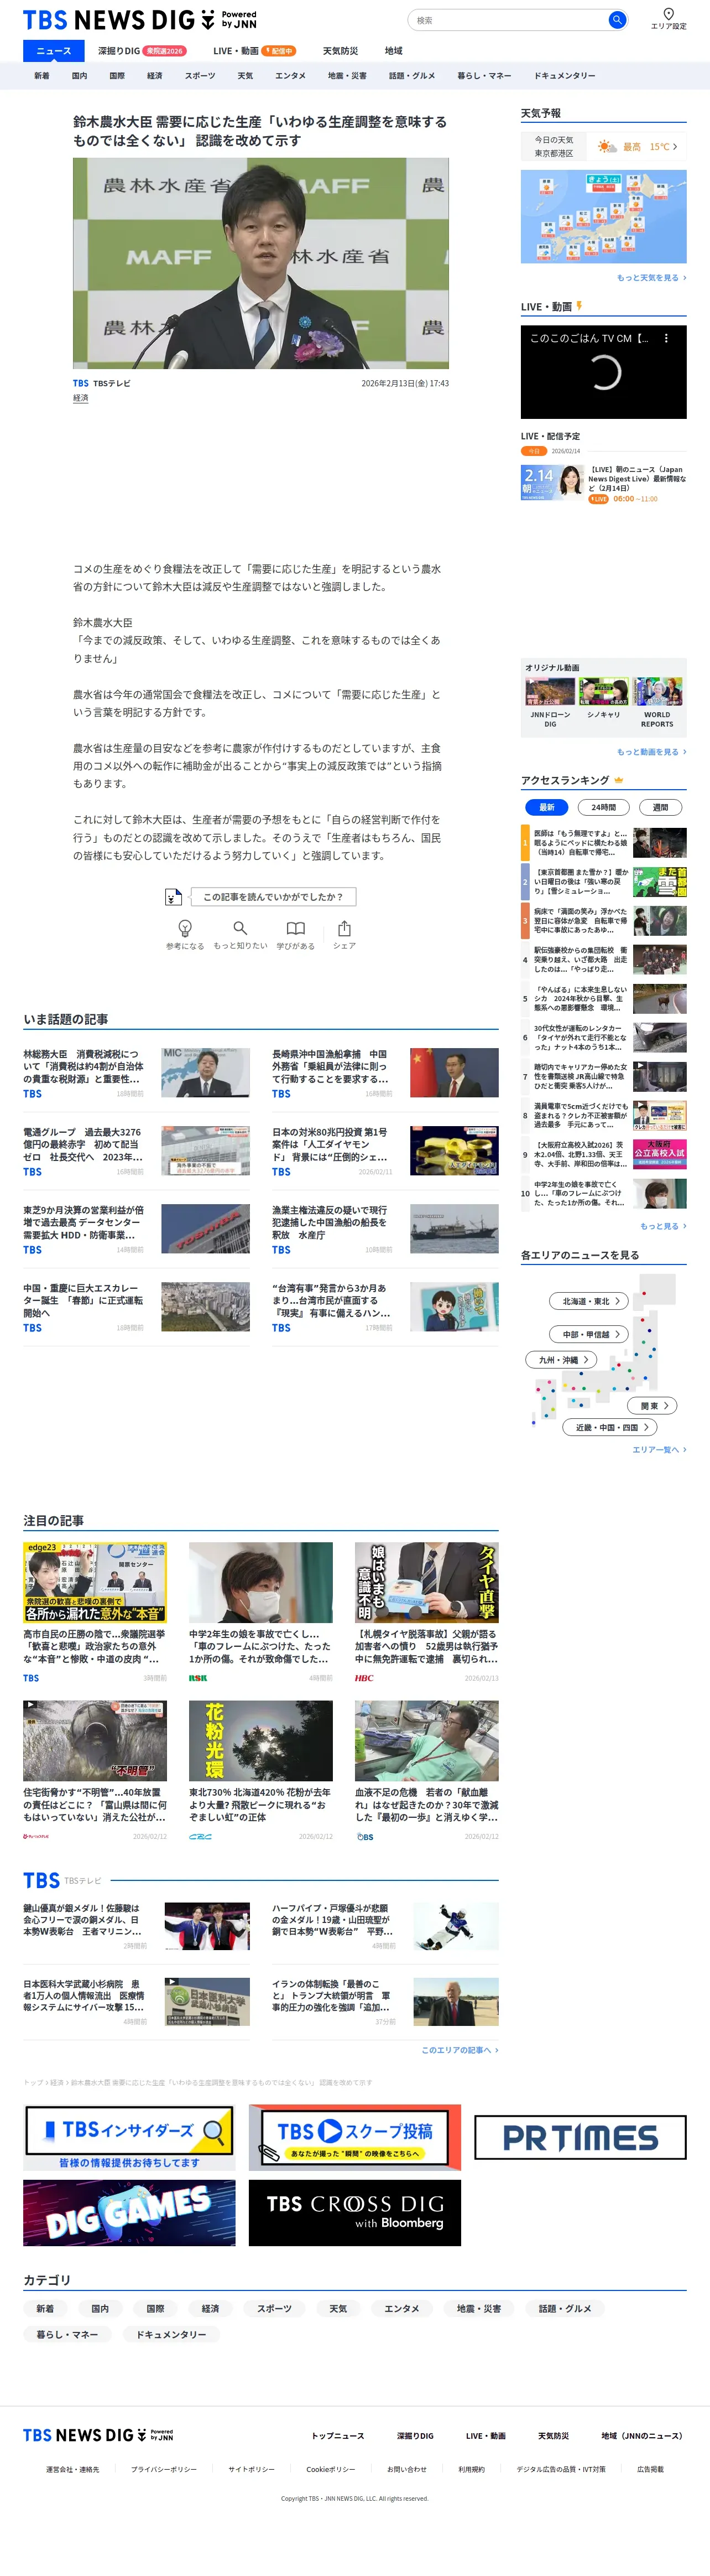This screenshot has height=2576, width=710.
Task: Open もっと天気を見る link
Action: pyautogui.click(x=651, y=278)
